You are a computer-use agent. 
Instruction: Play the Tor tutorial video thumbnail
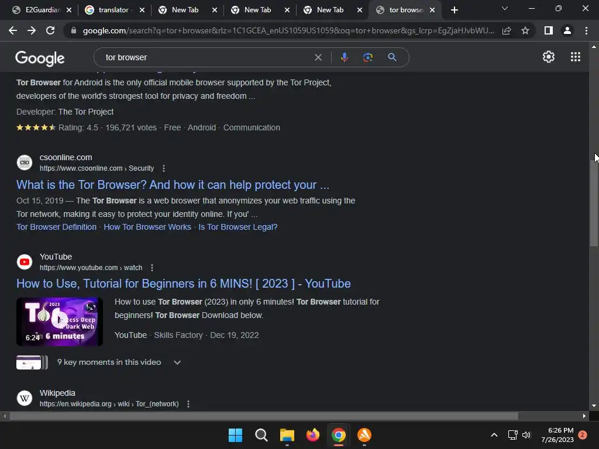tap(60, 322)
